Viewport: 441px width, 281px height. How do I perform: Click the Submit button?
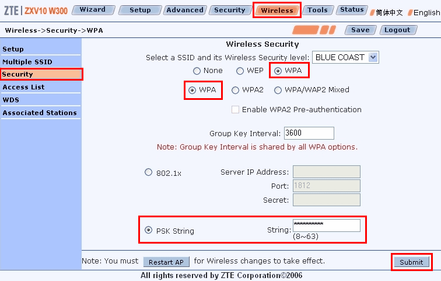click(411, 262)
